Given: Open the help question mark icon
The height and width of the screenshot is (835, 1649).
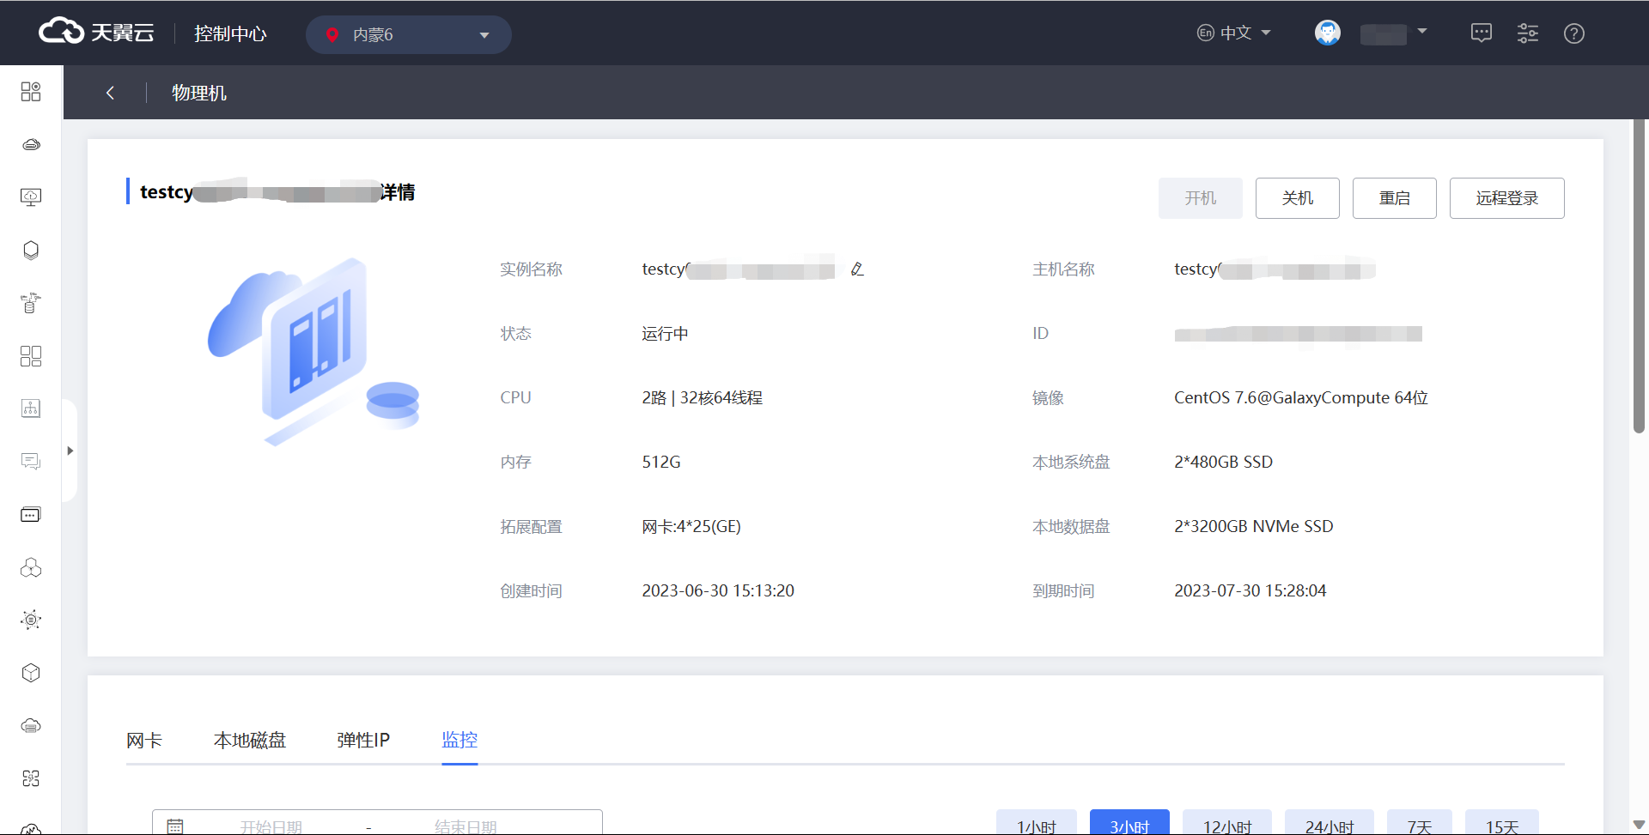Looking at the screenshot, I should pos(1573,33).
